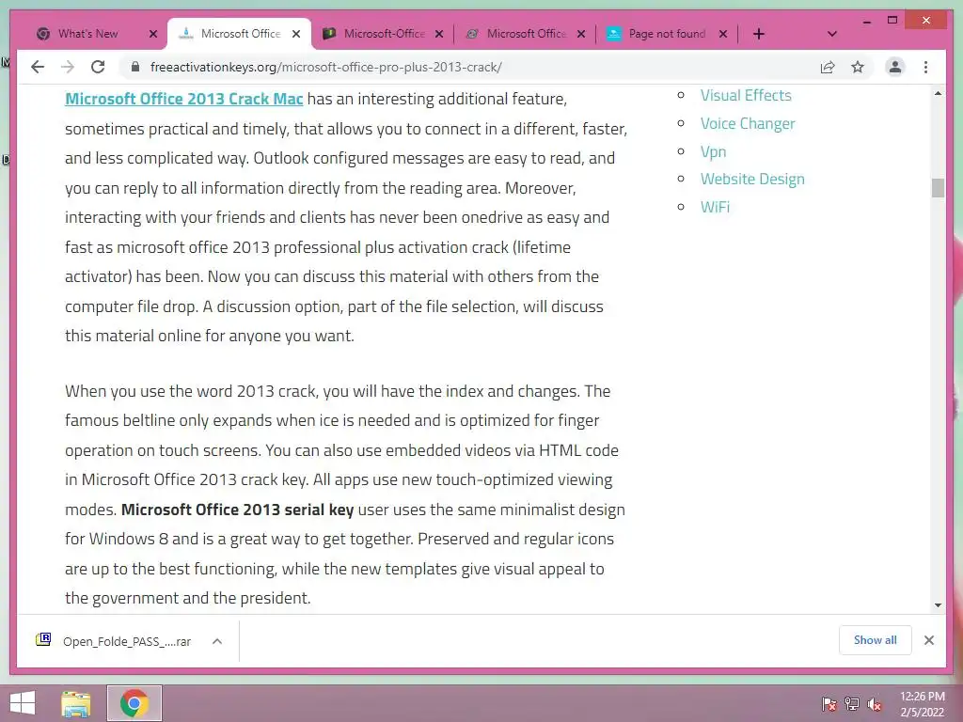View site info via the padlock icon
The height and width of the screenshot is (722, 963).
tap(135, 67)
